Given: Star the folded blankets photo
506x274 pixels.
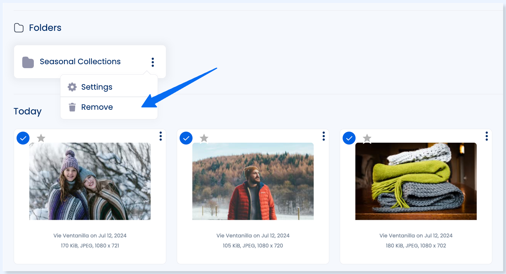Looking at the screenshot, I should tap(367, 138).
